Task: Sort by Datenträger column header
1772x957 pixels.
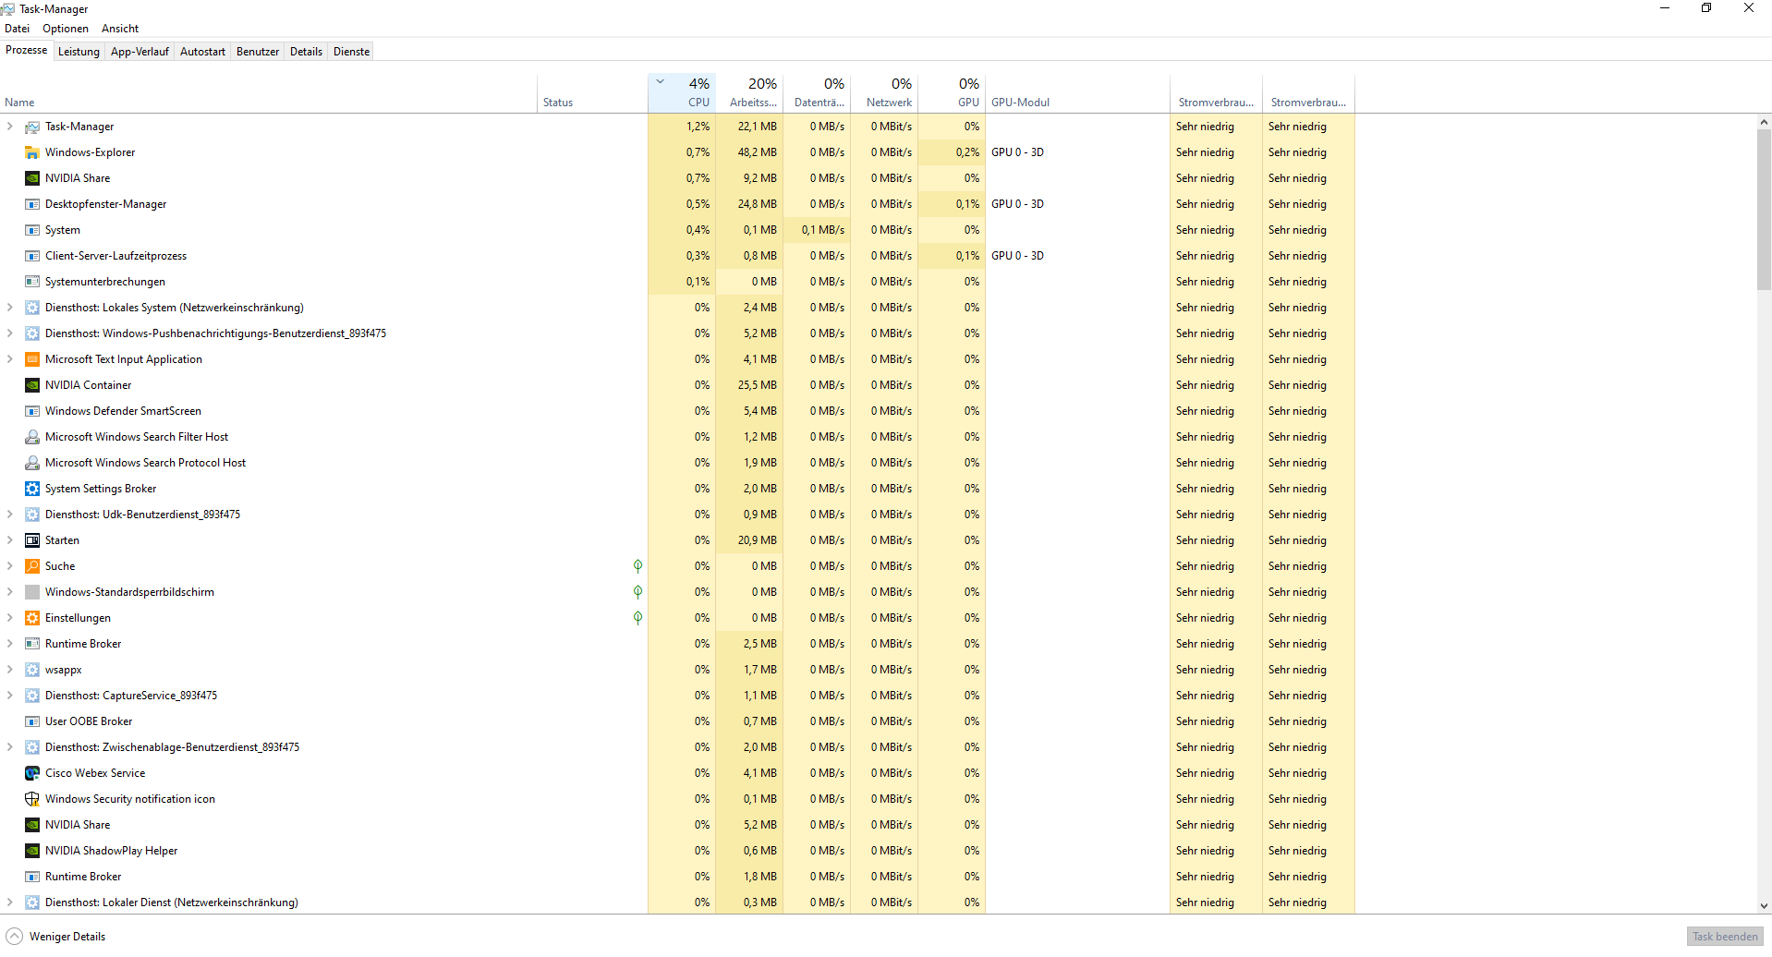Action: point(817,93)
